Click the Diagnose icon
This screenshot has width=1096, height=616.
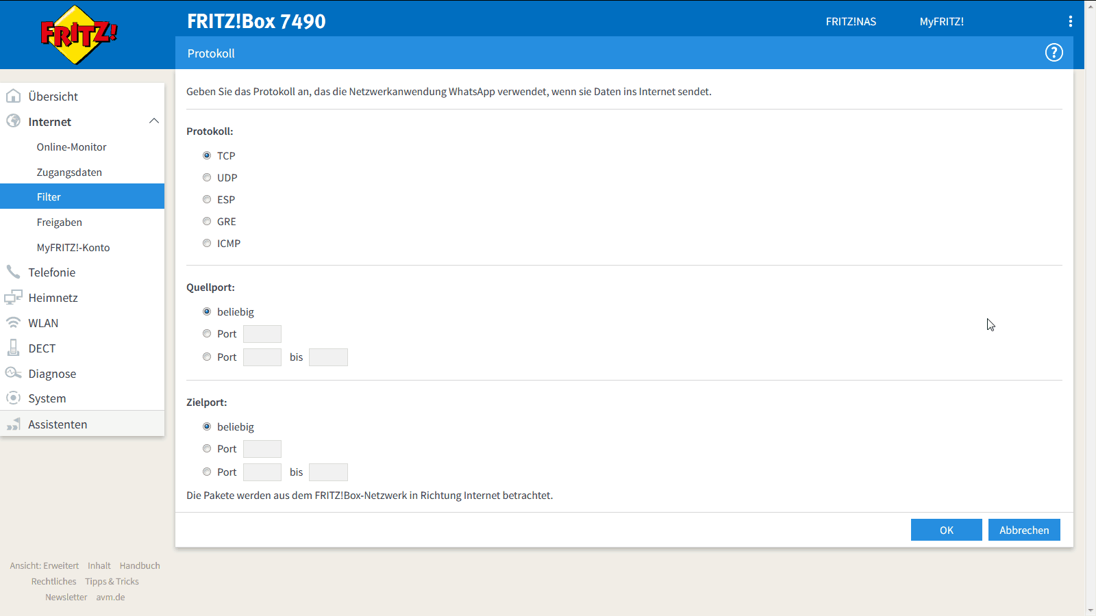click(x=13, y=373)
